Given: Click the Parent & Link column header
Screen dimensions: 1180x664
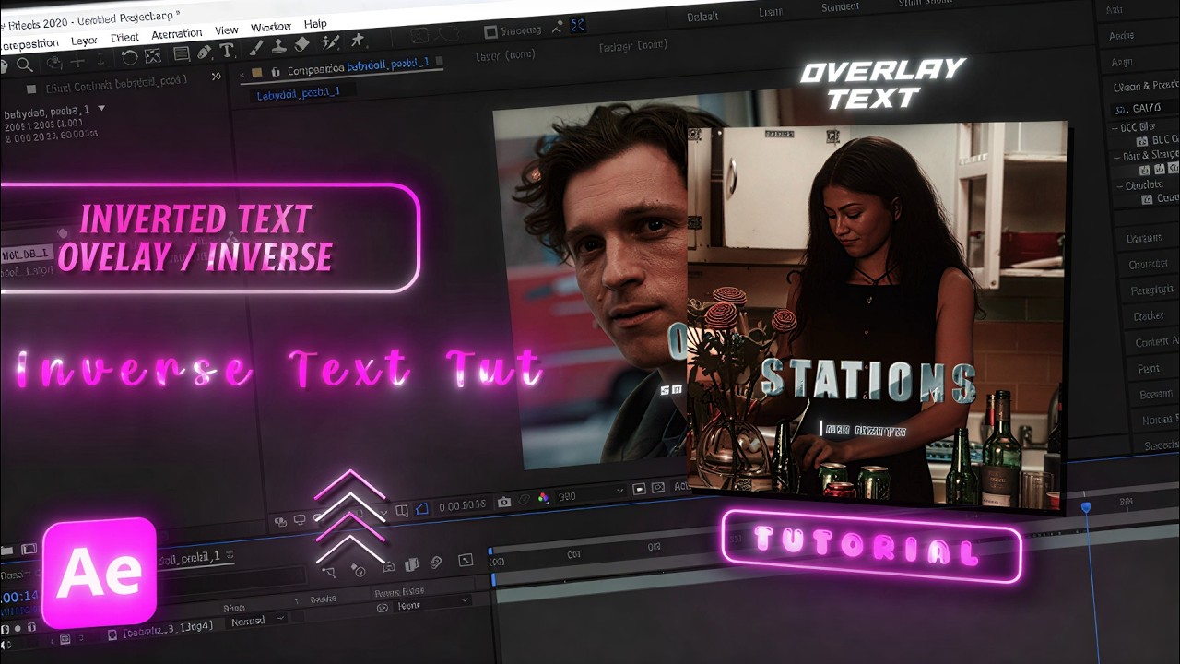Looking at the screenshot, I should coord(399,591).
